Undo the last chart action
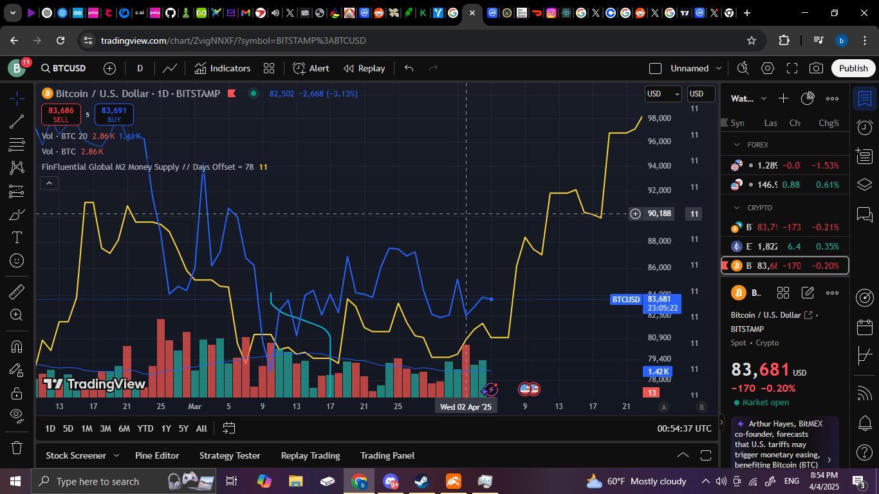879x494 pixels. (x=409, y=68)
